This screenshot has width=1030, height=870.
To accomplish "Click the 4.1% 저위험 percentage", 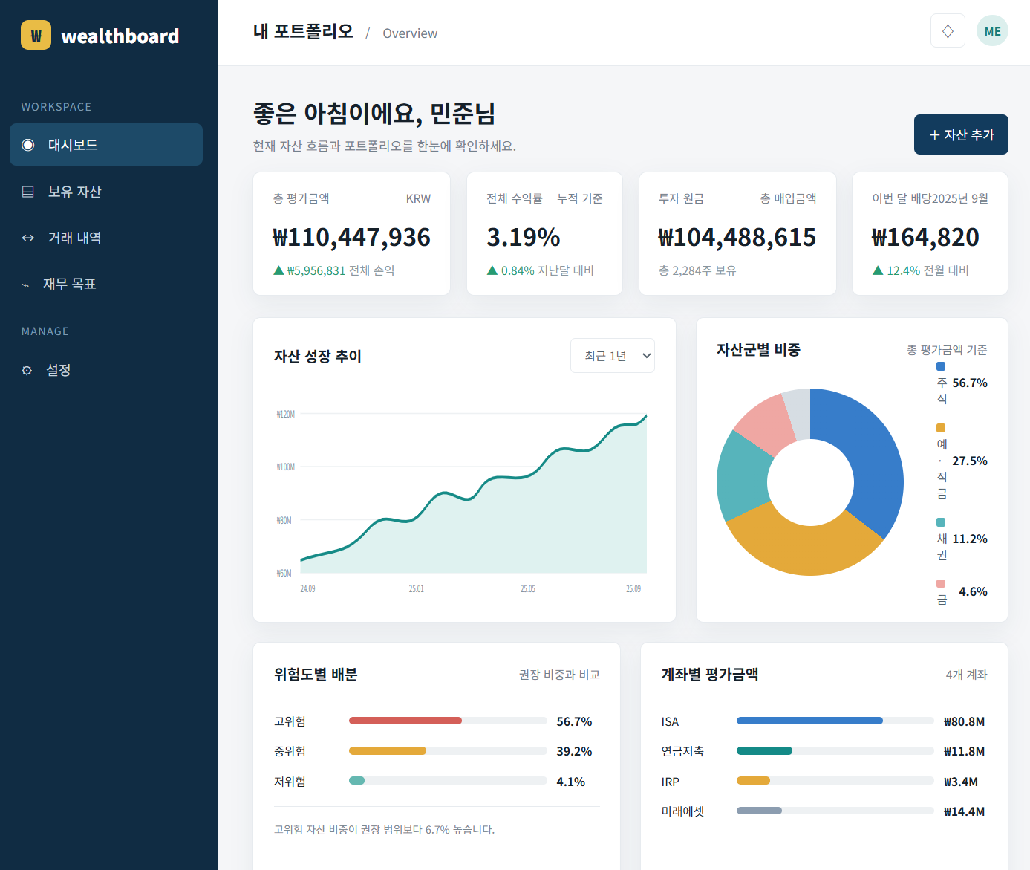I will (x=570, y=782).
